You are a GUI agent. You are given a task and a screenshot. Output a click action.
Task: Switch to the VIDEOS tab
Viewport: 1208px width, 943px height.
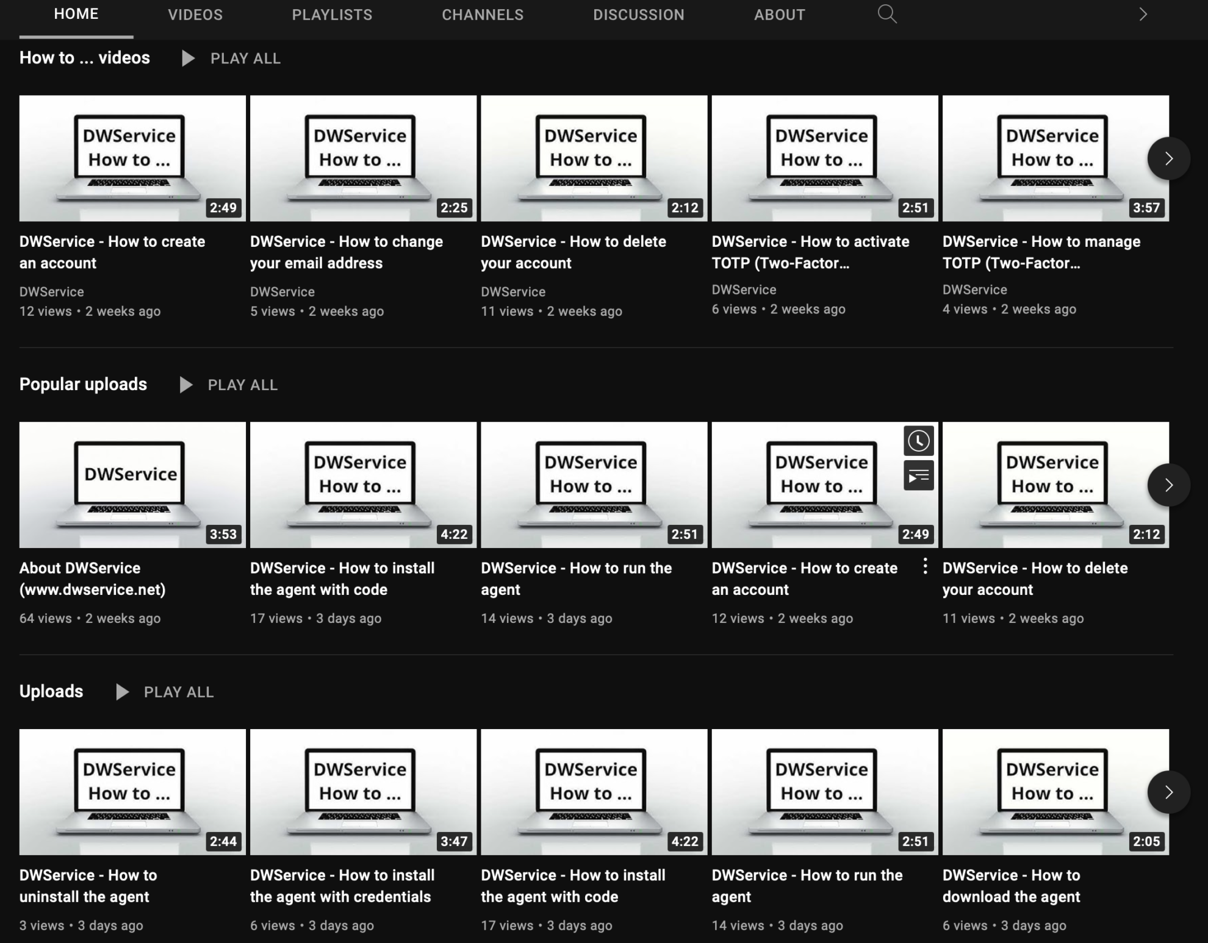195,14
